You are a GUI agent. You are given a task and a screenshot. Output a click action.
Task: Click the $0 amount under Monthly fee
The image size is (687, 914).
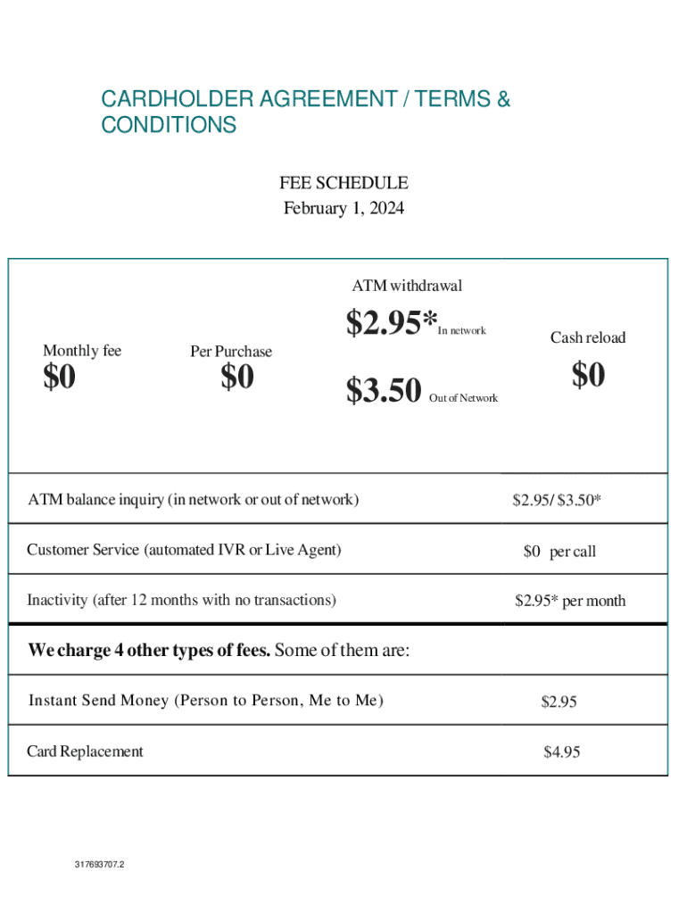click(x=60, y=378)
